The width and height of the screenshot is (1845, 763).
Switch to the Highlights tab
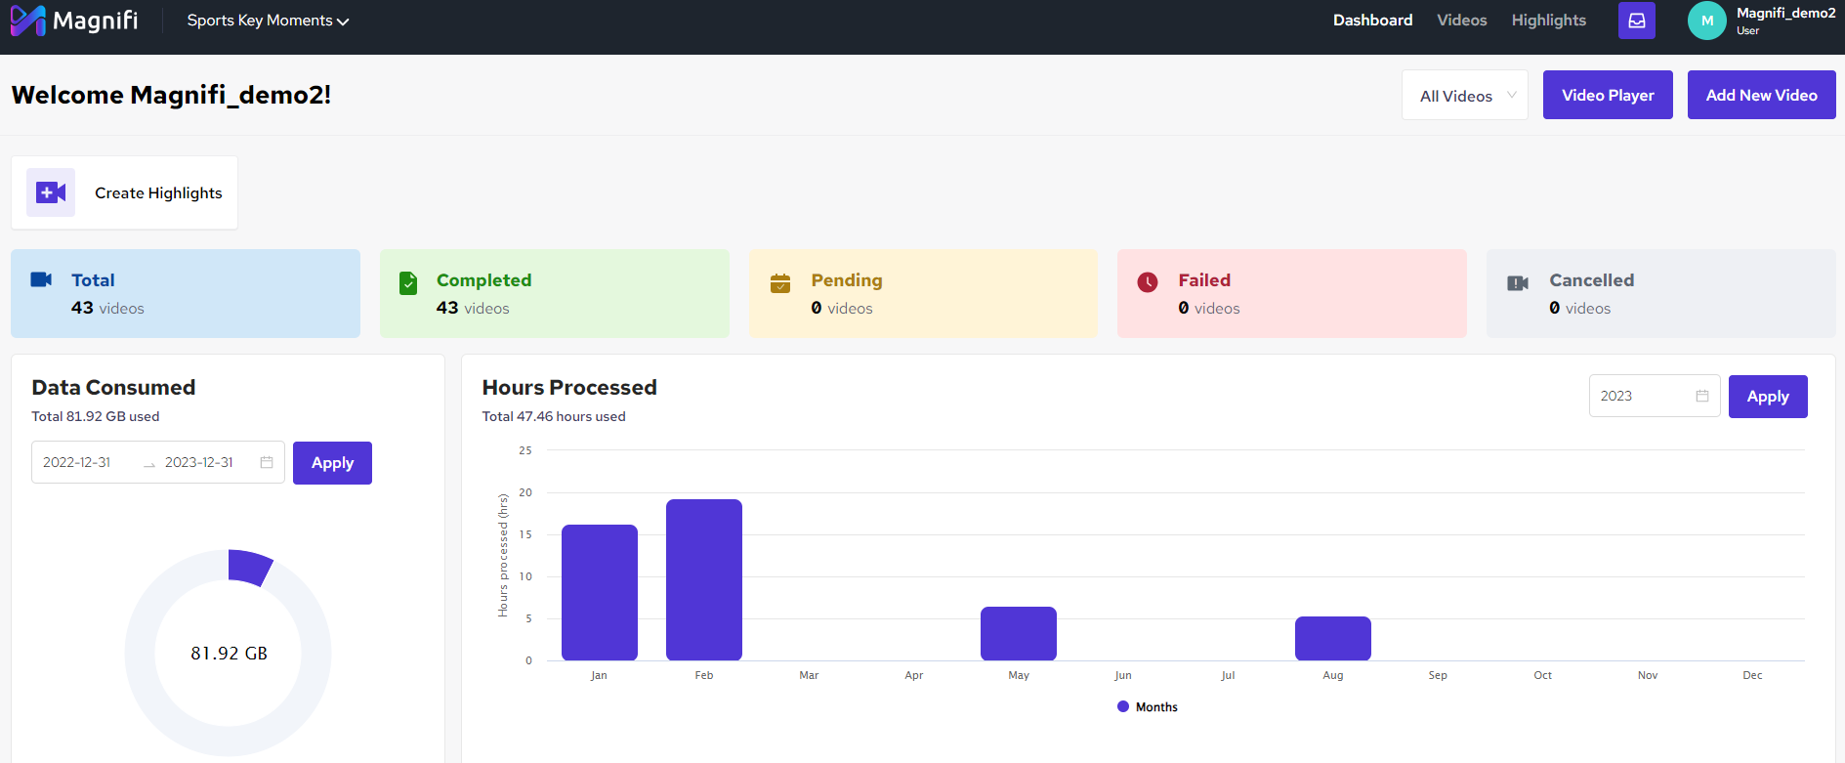coord(1549,21)
